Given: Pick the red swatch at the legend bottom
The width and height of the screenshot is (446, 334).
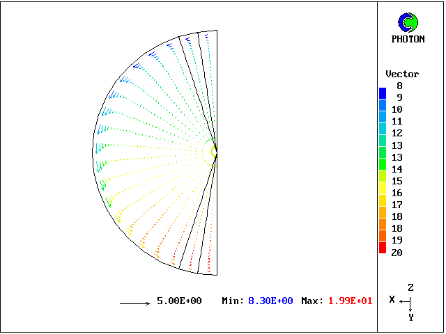Looking at the screenshot, I should [x=383, y=246].
